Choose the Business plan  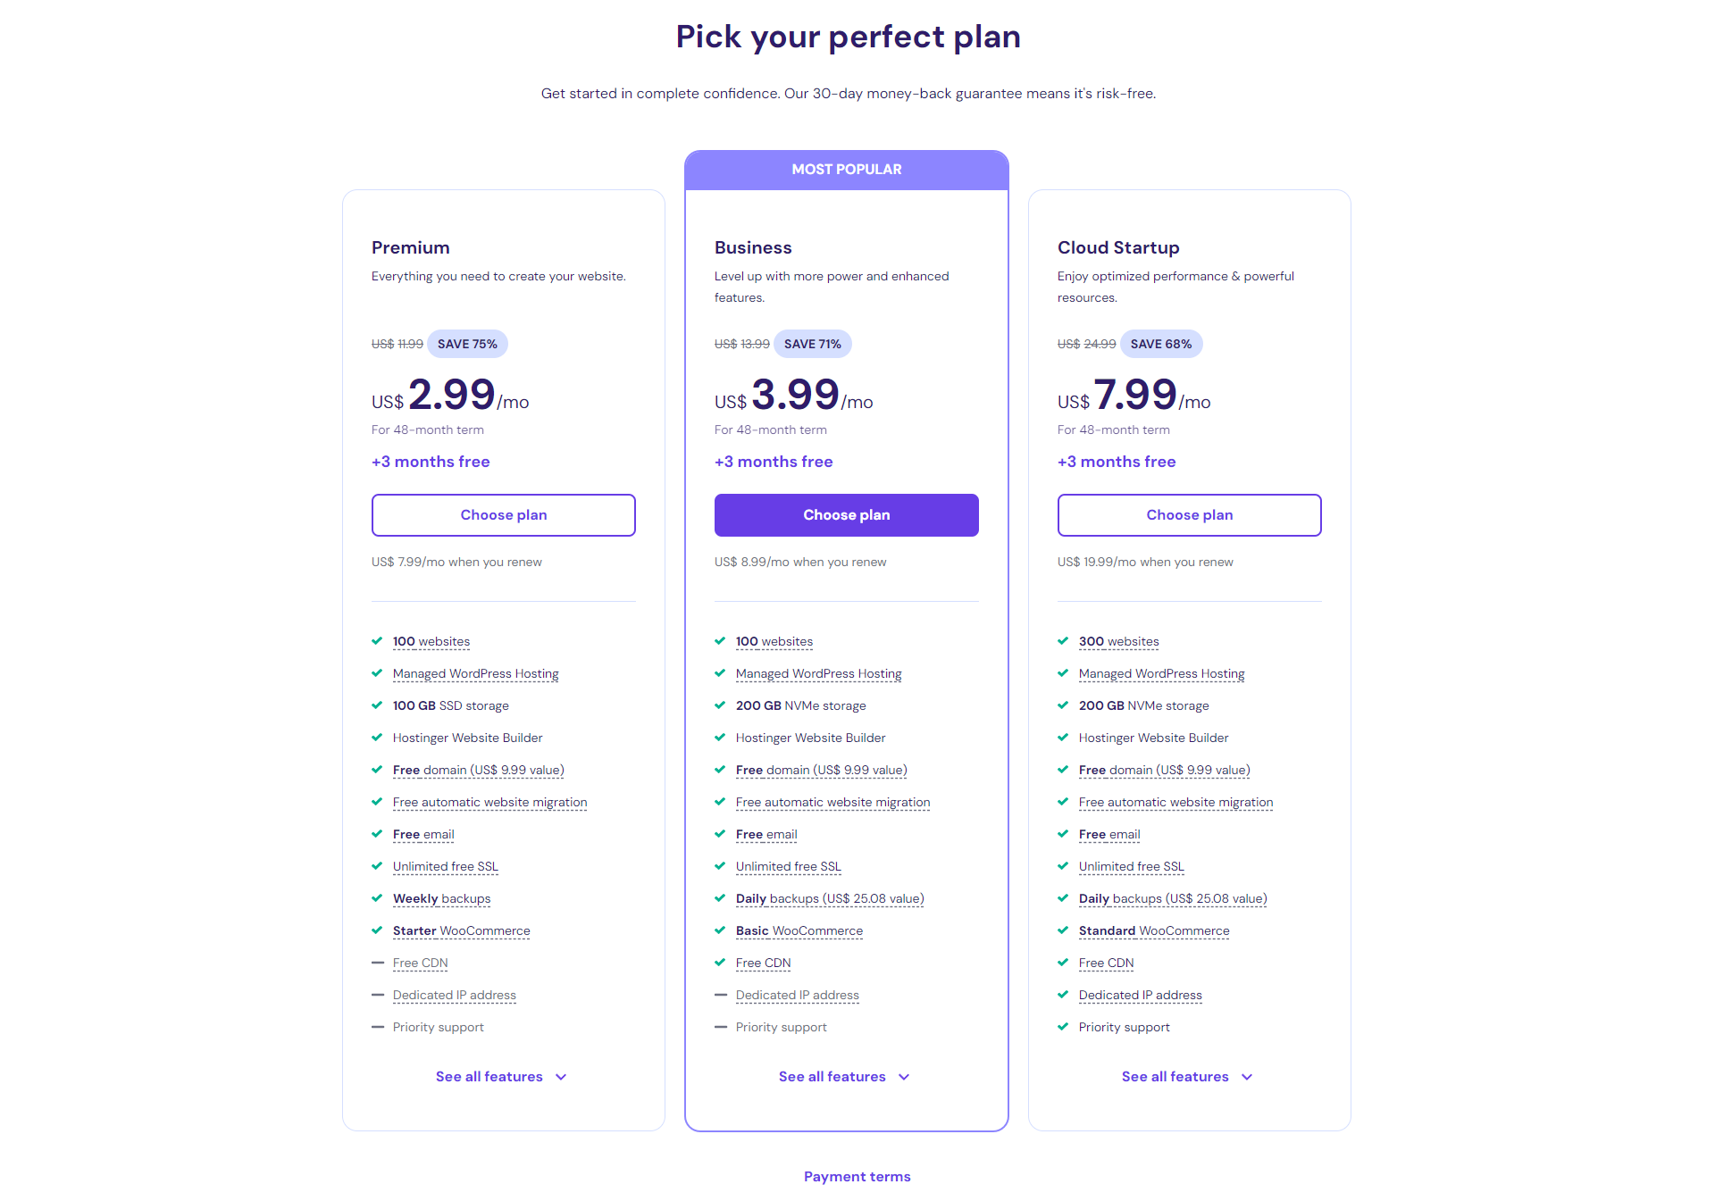(x=846, y=514)
